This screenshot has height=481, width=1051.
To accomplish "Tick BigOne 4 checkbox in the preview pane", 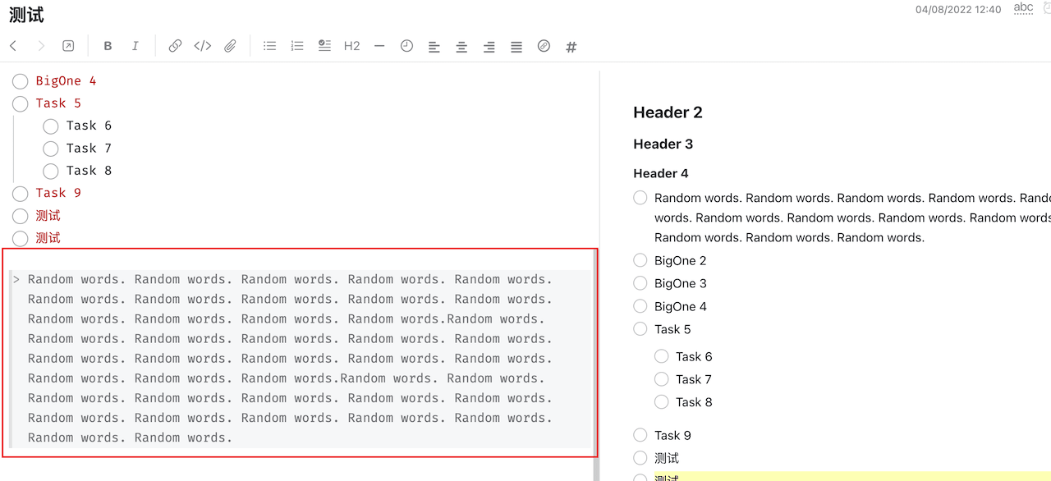I will [x=640, y=306].
